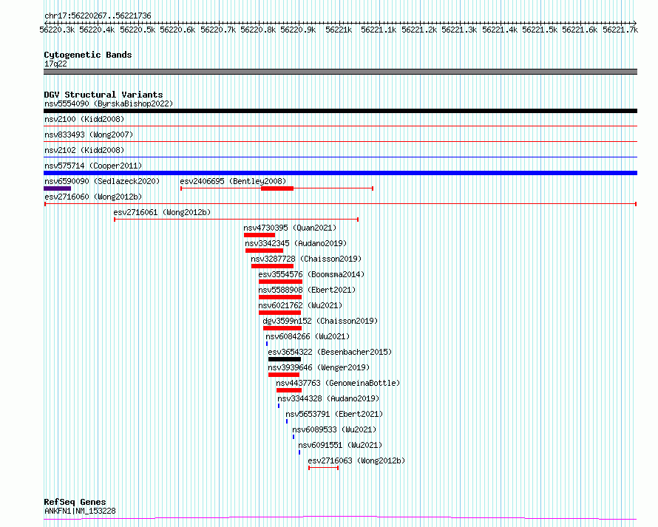Image resolution: width=658 pixels, height=527 pixels.
Task: Click the nsv5554090 (ByrskaBishop2022) variant label
Action: click(x=109, y=103)
